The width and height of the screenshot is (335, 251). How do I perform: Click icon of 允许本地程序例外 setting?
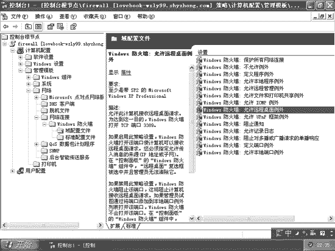pos(199,81)
